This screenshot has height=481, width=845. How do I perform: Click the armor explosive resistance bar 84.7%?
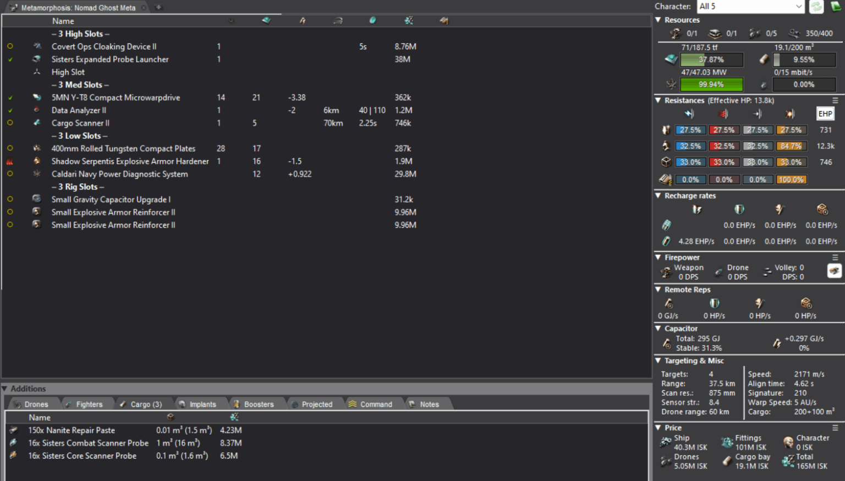[x=791, y=146]
